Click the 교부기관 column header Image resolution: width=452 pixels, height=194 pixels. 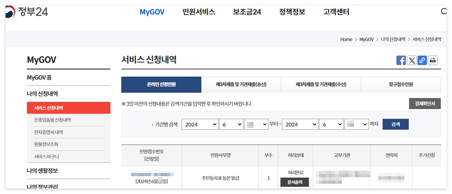click(342, 155)
